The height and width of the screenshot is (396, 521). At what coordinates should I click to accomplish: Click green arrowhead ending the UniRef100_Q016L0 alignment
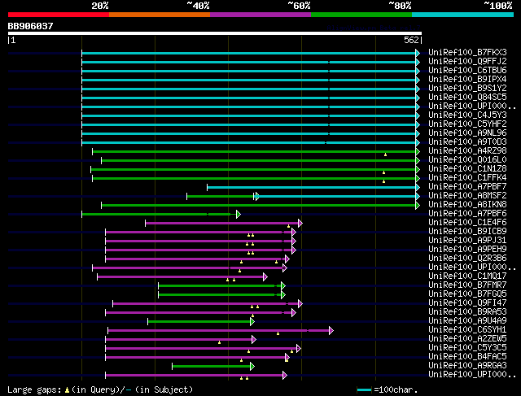418,161
